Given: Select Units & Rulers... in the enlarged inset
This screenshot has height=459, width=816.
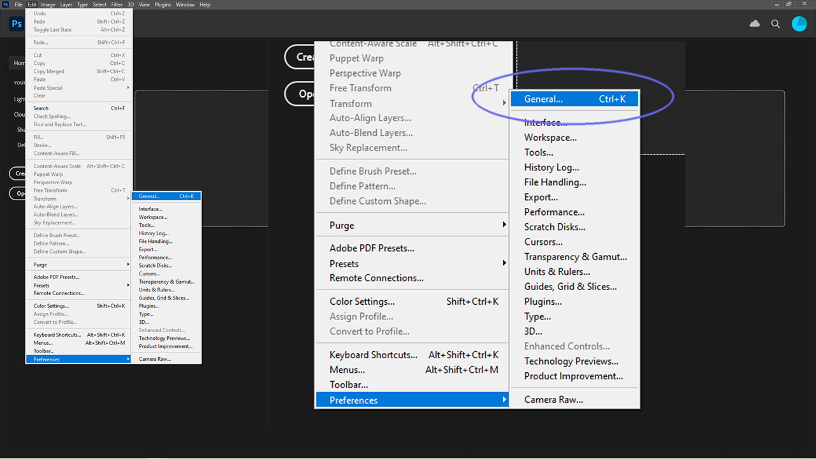Looking at the screenshot, I should point(574,272).
